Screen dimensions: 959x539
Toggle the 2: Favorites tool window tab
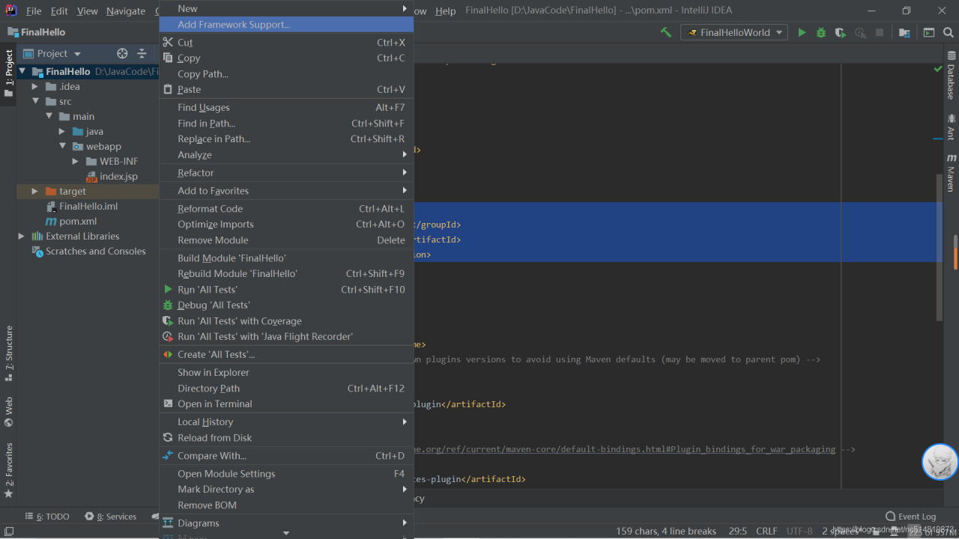coord(8,471)
